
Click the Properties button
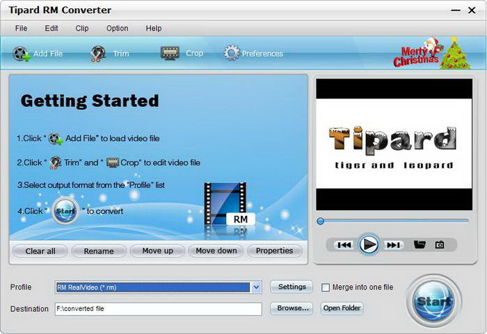pos(275,251)
